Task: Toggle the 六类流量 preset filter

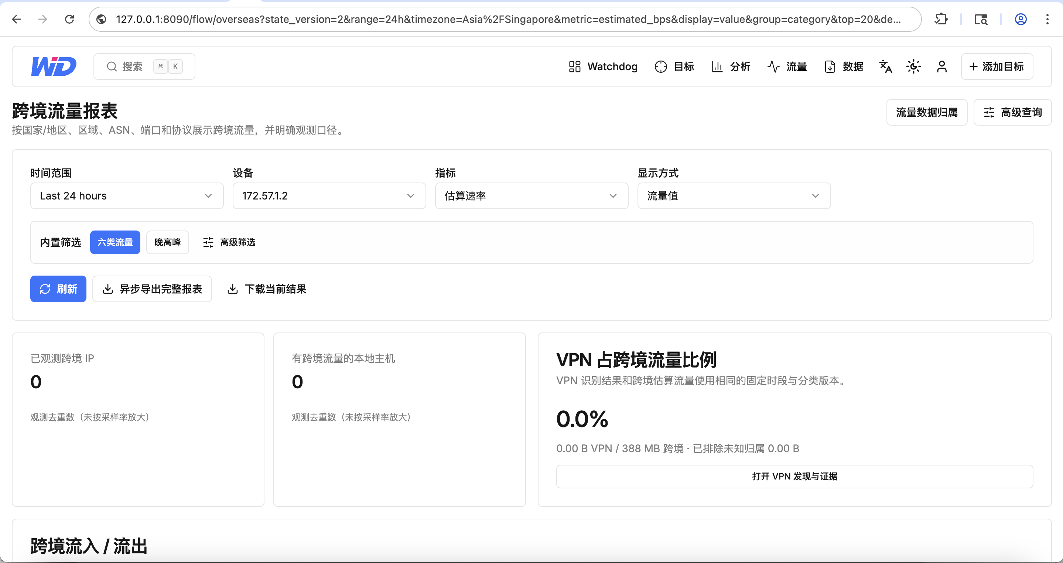Action: (x=115, y=242)
